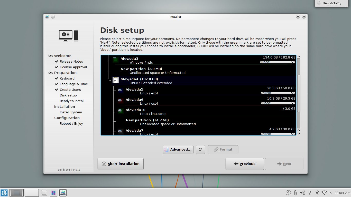Open the volume control in tray
Screen dimensions: 351x197
303,193
